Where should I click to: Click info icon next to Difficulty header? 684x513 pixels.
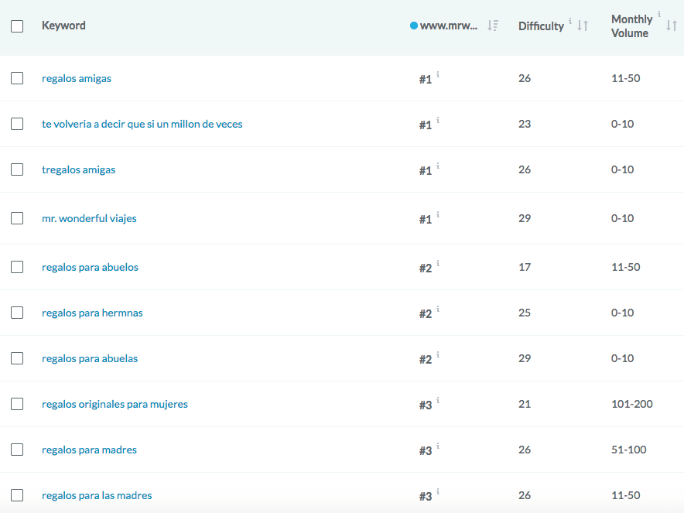point(570,21)
